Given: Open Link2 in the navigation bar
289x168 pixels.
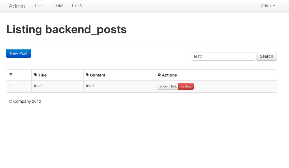Looking at the screenshot, I should click(58, 6).
